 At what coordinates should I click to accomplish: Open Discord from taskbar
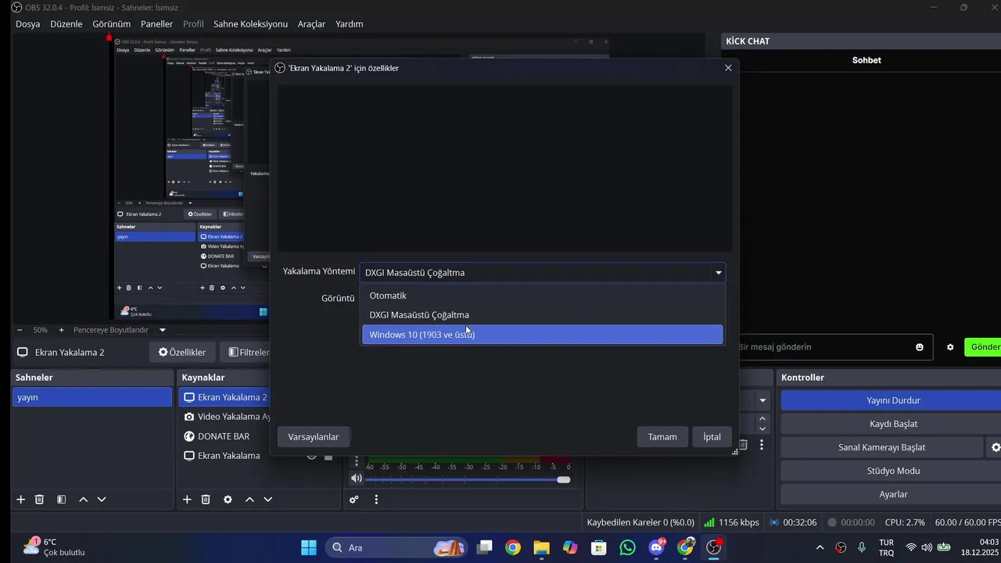(x=657, y=547)
